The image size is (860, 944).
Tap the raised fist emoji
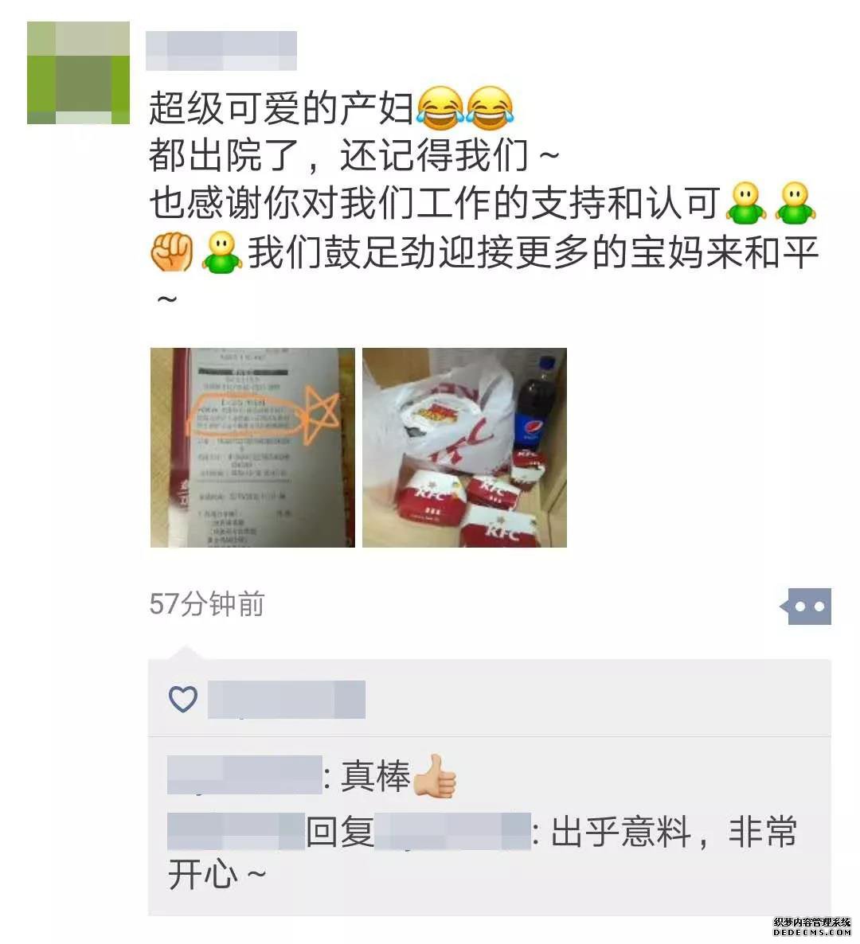coord(172,252)
